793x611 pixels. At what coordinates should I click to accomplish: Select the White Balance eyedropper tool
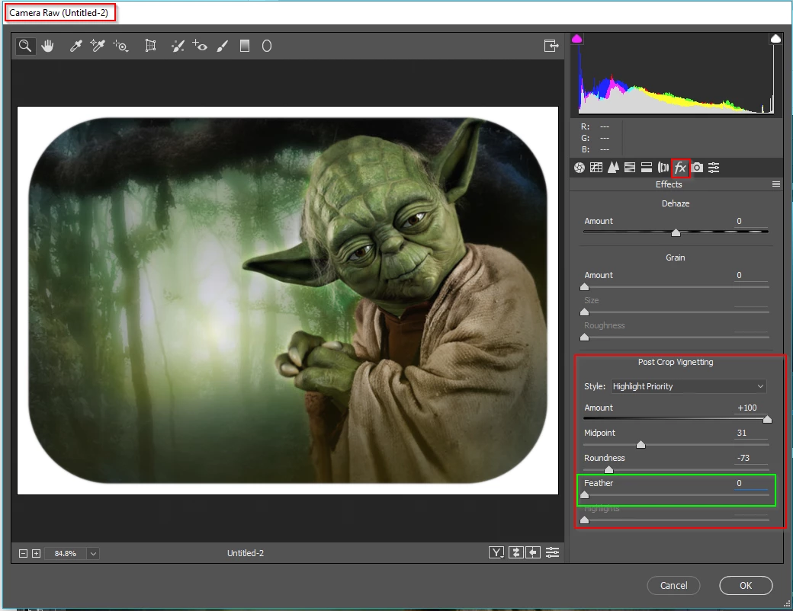pyautogui.click(x=75, y=46)
